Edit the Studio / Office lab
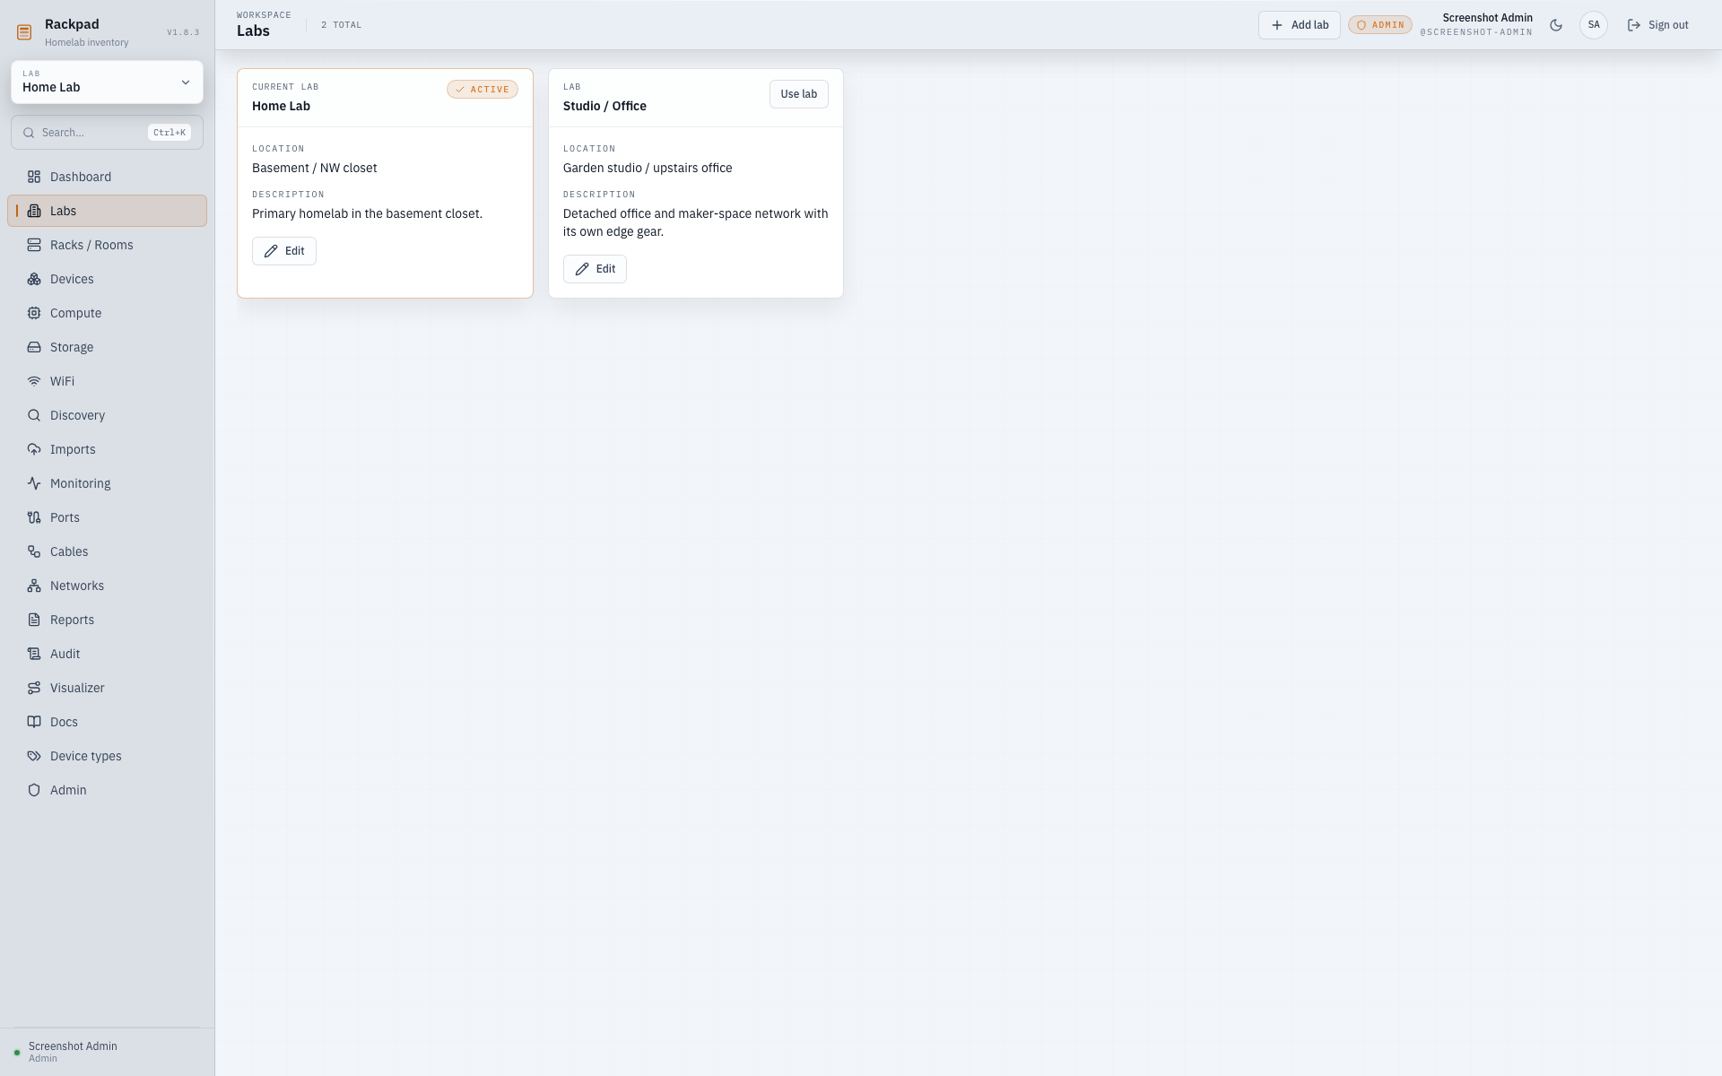 595,269
